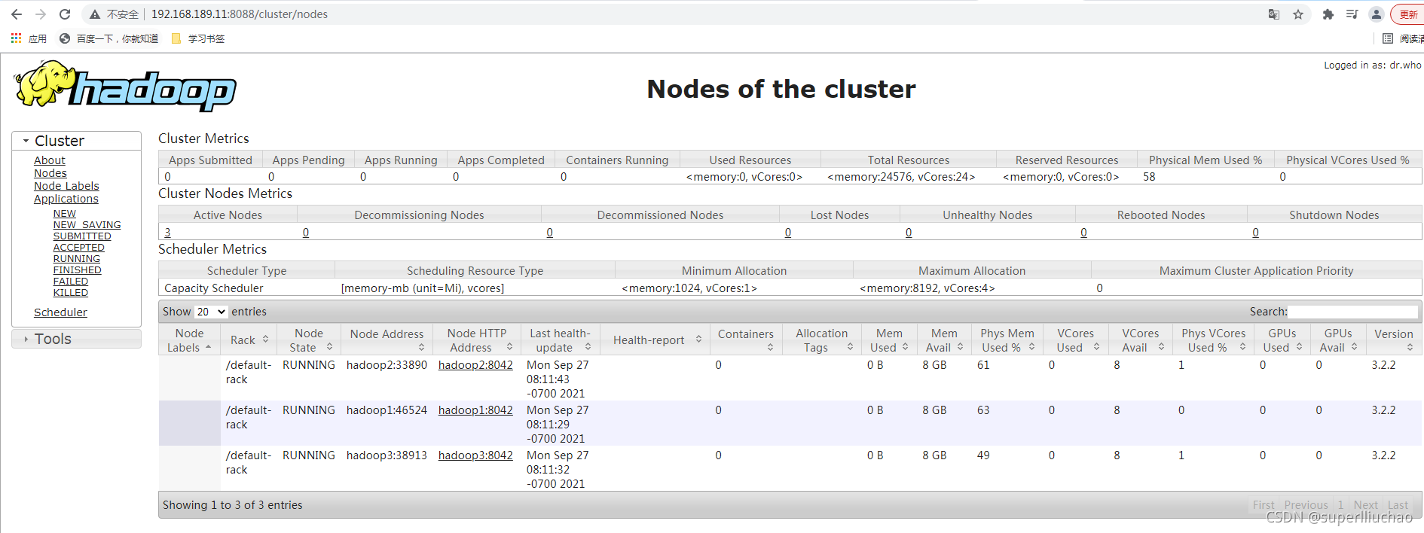Viewport: 1424px width, 533px height.
Task: Sort by Health-report column arrows
Action: [x=698, y=340]
